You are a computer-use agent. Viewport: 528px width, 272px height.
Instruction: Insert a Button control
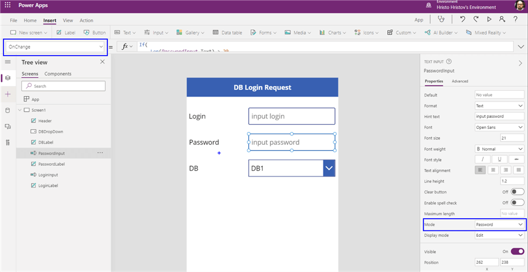(x=94, y=33)
